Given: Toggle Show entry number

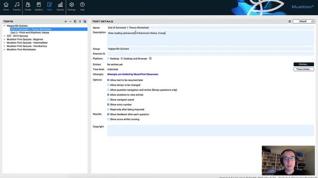Looking at the screenshot, I should point(108,104).
